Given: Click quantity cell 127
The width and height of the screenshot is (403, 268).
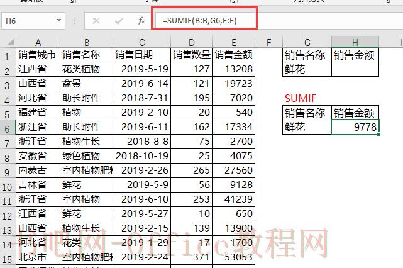Looking at the screenshot, I should point(192,69).
